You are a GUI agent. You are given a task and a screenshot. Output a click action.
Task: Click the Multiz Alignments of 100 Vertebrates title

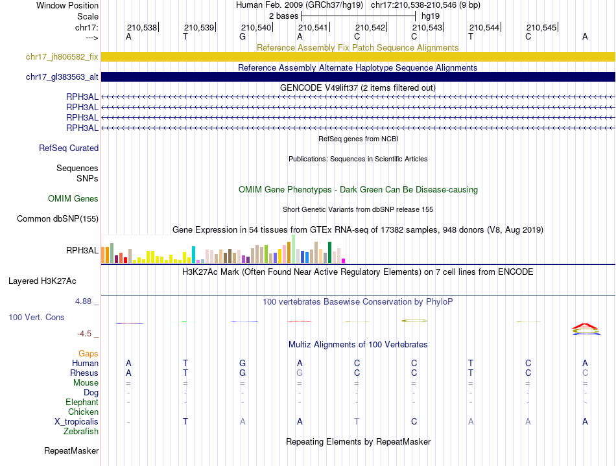pyautogui.click(x=358, y=344)
